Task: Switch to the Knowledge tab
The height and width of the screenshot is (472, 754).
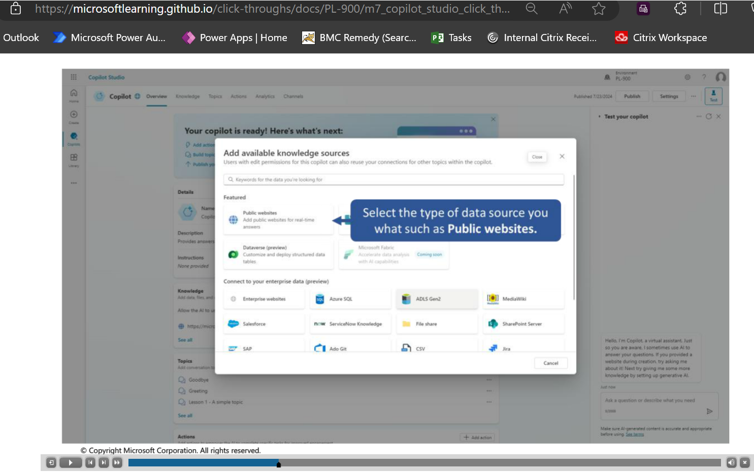Action: coord(187,96)
